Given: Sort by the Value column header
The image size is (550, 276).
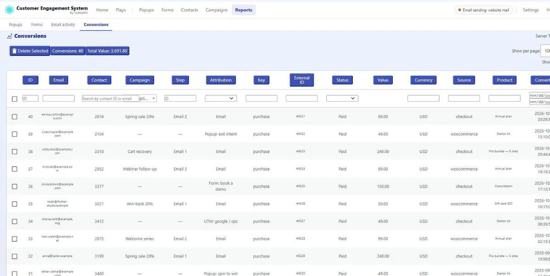Looking at the screenshot, I should click(383, 80).
